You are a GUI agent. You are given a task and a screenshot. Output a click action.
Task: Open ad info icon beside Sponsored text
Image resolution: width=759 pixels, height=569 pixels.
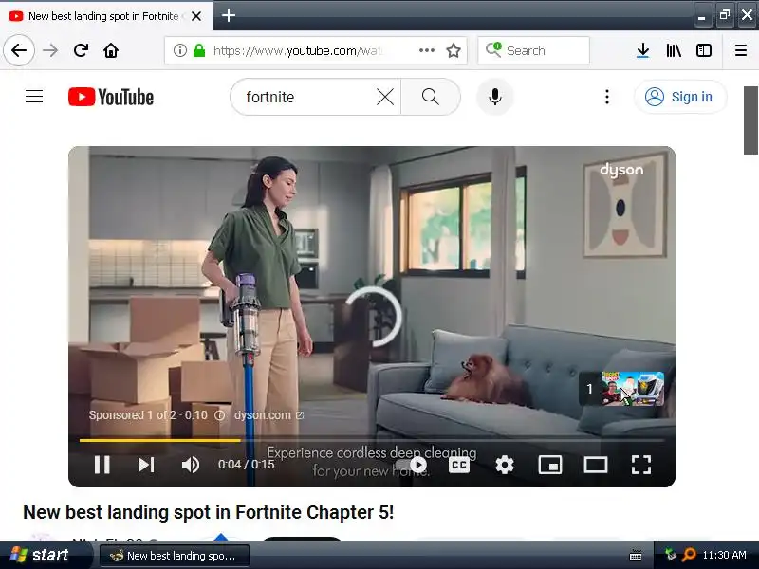220,415
